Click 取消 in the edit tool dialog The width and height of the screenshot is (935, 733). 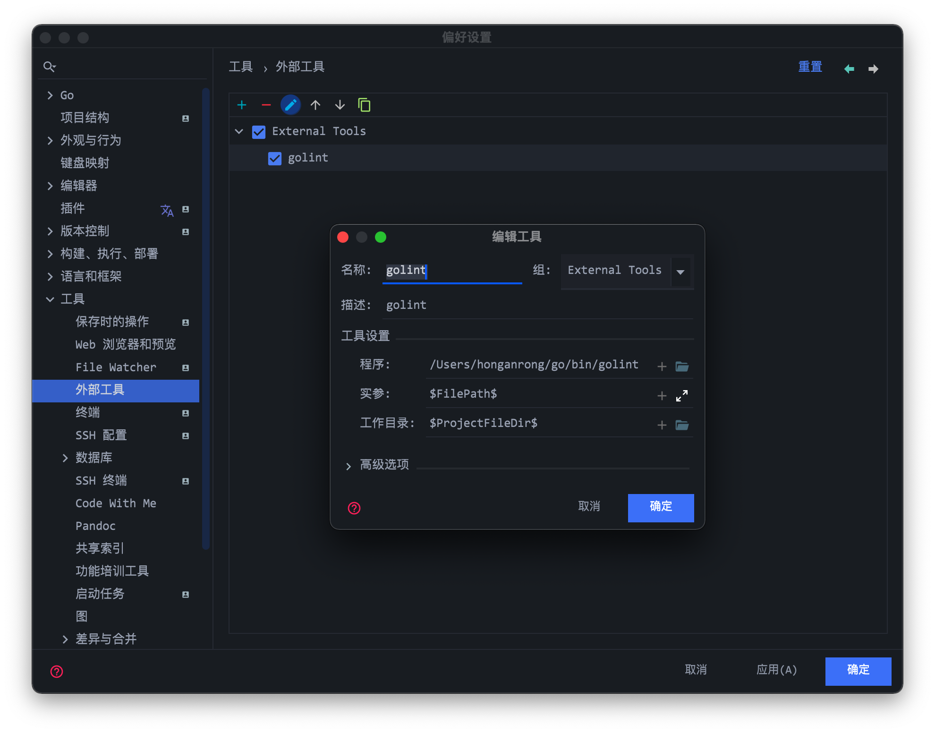pyautogui.click(x=589, y=506)
